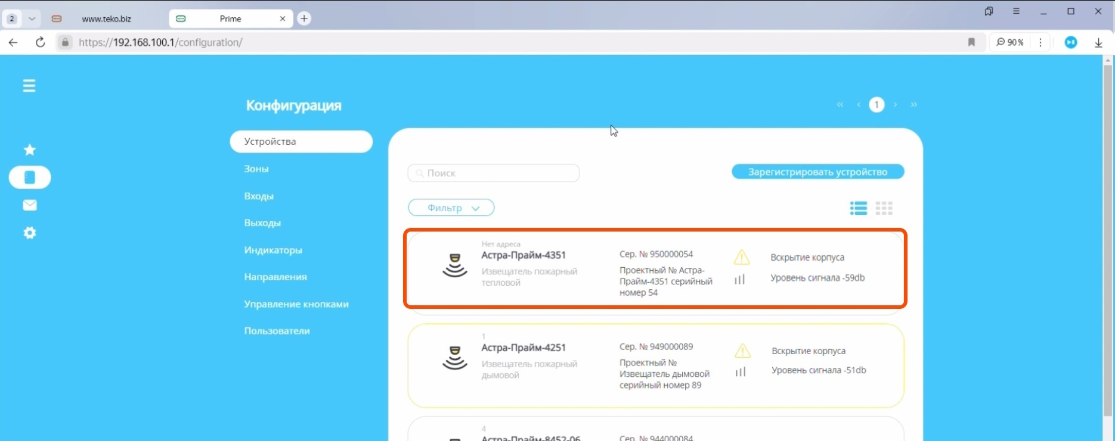Open Пользователи section
The image size is (1115, 441).
coord(277,331)
